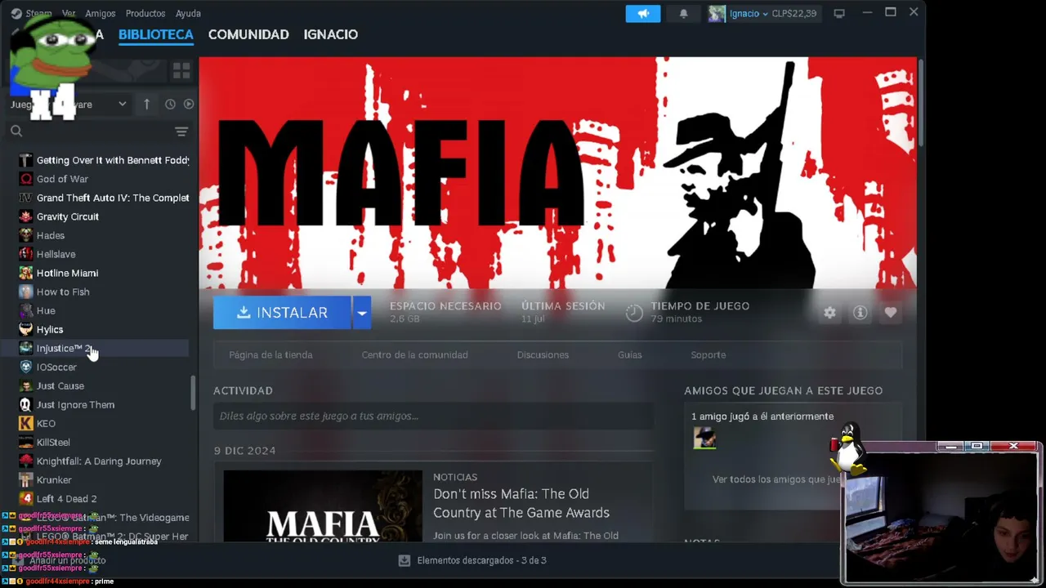Open Discusiones link
Image resolution: width=1046 pixels, height=588 pixels.
click(543, 354)
